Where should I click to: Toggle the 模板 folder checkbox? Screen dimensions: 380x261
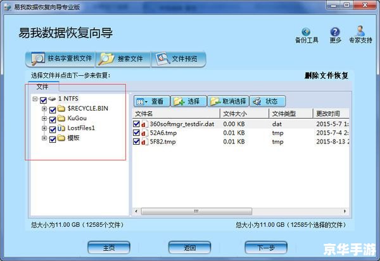53,139
